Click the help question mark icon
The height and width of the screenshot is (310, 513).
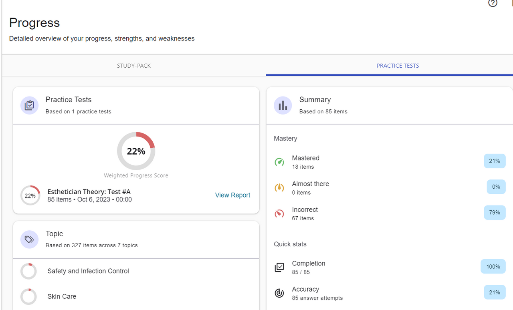493,3
